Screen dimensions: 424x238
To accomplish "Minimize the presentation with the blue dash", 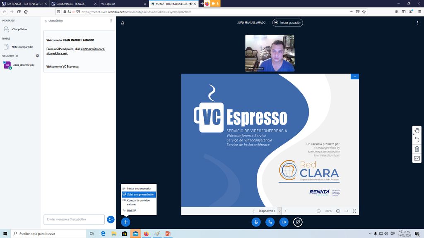I will click(355, 77).
